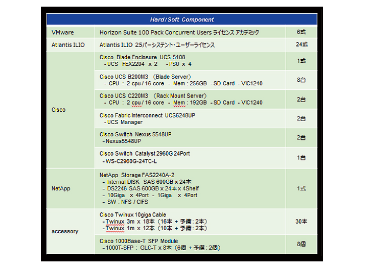The image size is (368, 267).
Task: Select the 'Cisco' vendor cell
Action: click(x=71, y=110)
